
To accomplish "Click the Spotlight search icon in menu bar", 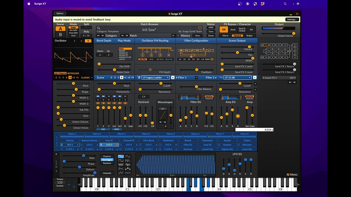I will (285, 4).
